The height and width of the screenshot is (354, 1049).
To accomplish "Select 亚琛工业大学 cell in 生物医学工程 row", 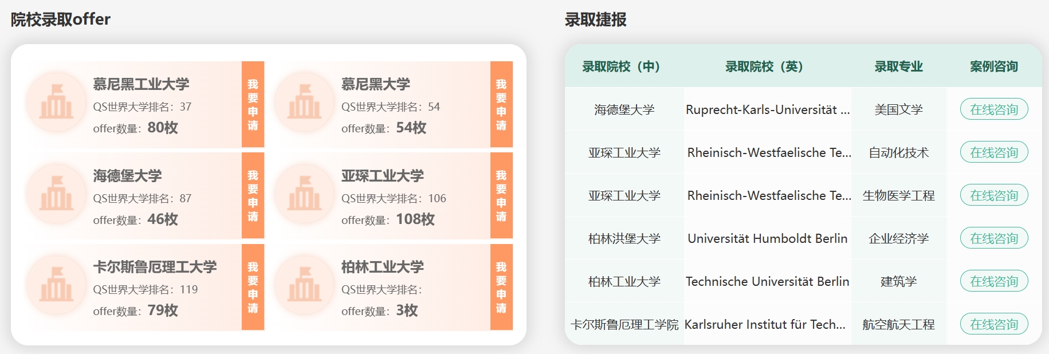I will (x=624, y=195).
